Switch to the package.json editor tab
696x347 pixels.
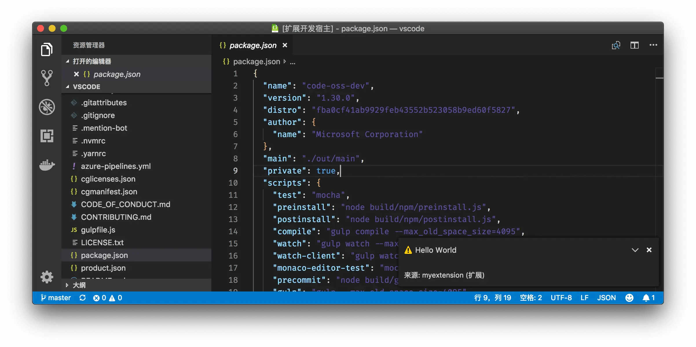coord(252,45)
